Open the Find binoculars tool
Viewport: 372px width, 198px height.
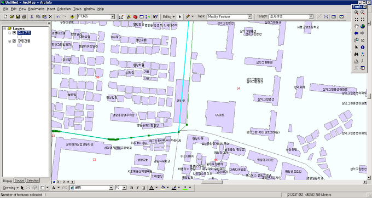pyautogui.click(x=356, y=54)
